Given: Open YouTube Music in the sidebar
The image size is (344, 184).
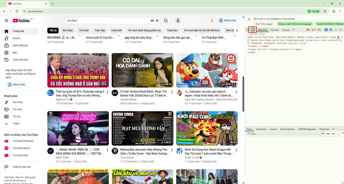Looking at the screenshot, I should [x=21, y=148].
